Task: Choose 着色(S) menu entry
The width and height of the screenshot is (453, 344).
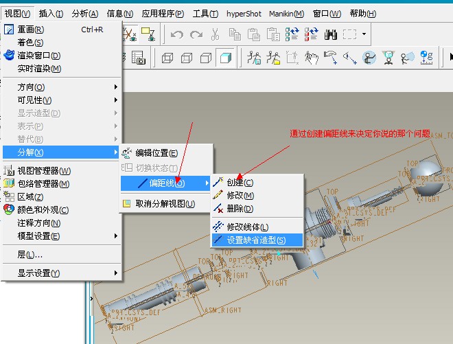Action: (62, 43)
